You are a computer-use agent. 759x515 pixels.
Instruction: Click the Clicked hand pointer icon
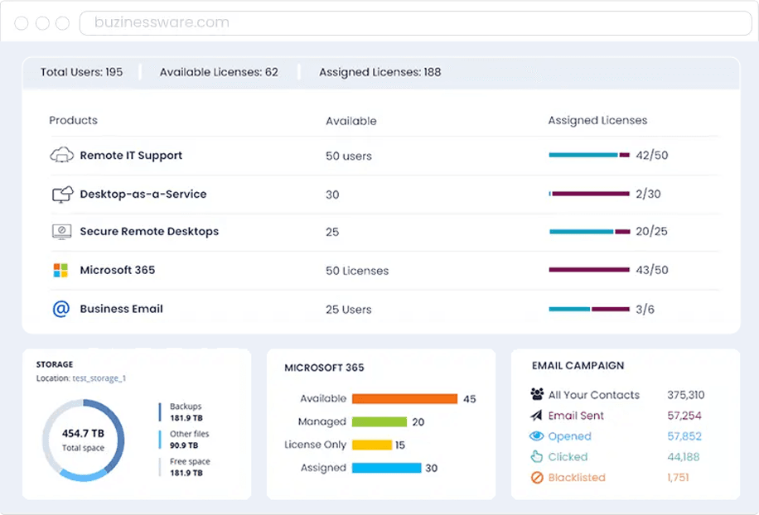(x=536, y=457)
